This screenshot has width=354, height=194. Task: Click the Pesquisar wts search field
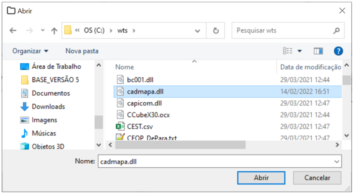(x=282, y=31)
